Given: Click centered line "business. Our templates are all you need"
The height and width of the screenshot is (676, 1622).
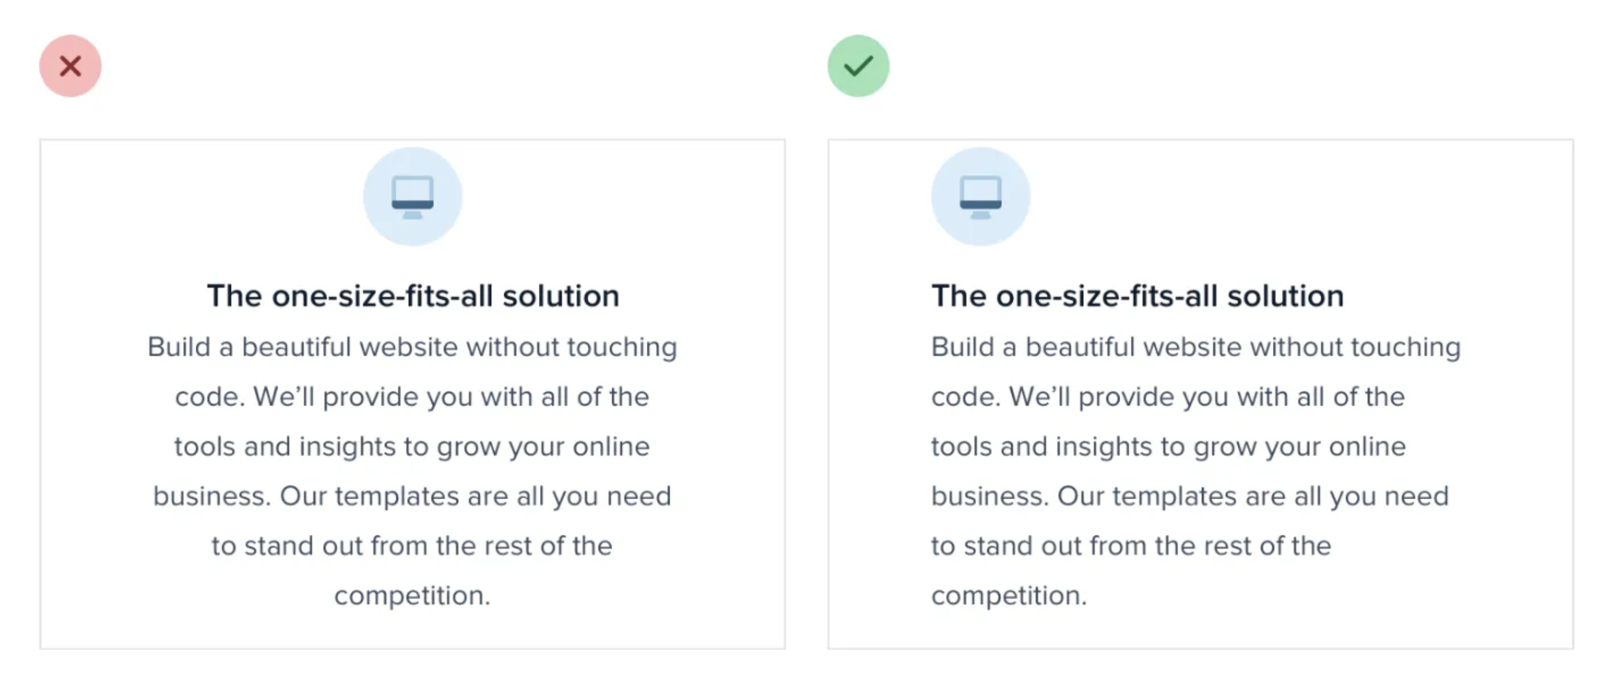Looking at the screenshot, I should [412, 496].
